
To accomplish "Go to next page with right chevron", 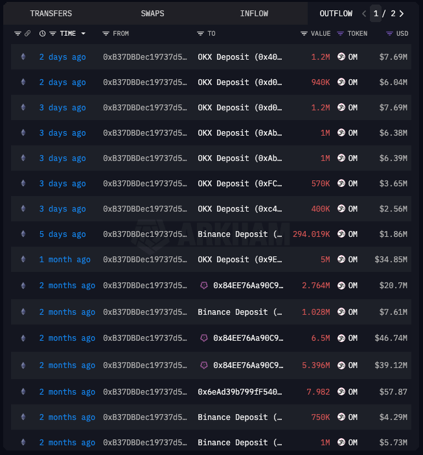I will coord(402,13).
